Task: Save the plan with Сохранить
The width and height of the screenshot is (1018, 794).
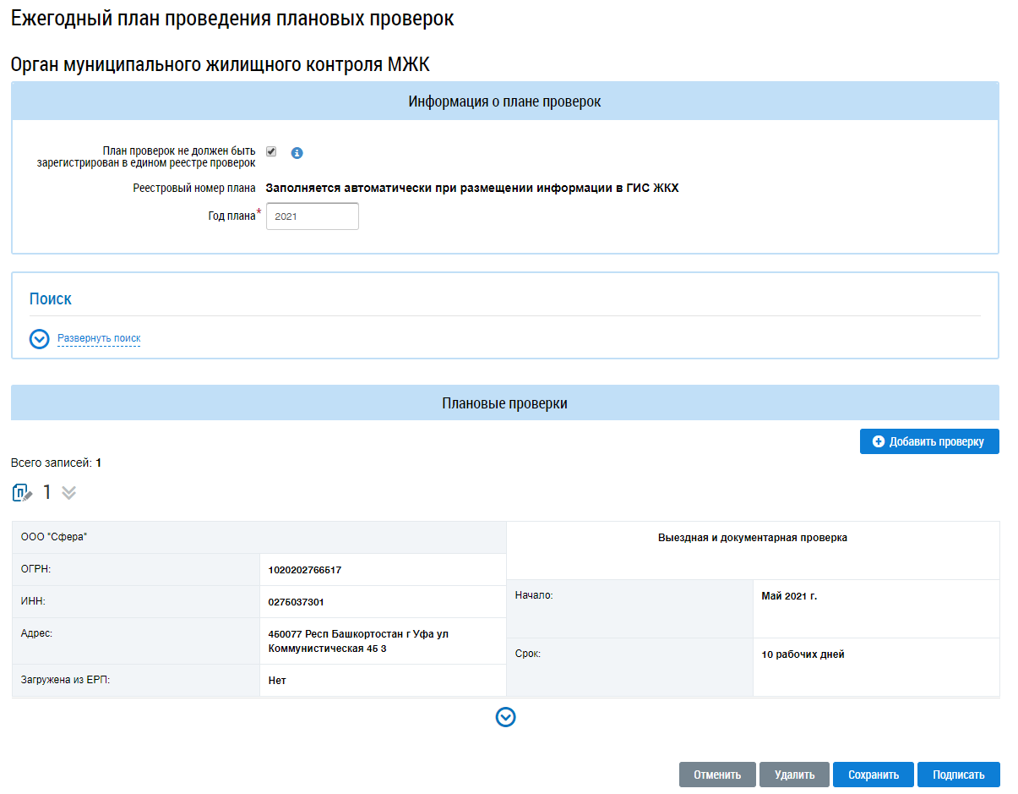Action: click(x=873, y=775)
